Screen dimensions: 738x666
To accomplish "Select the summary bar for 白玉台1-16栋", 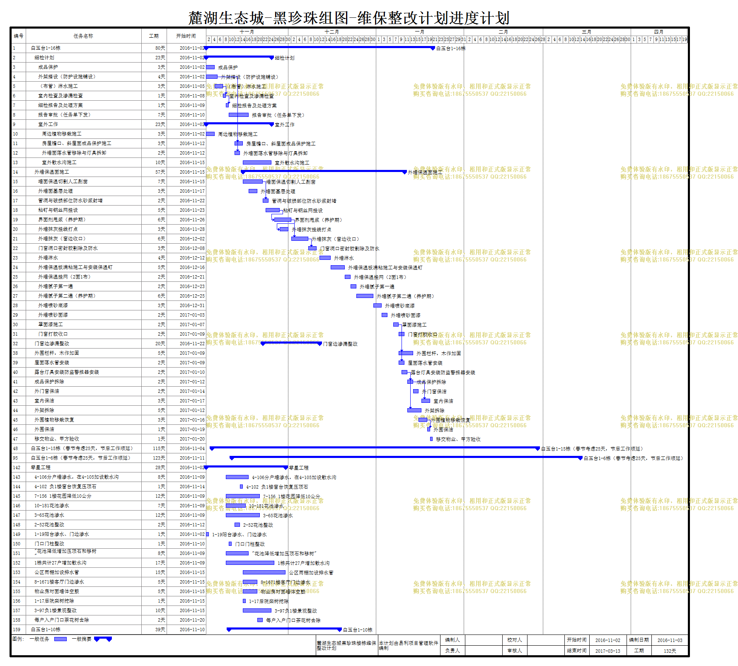I will (x=319, y=48).
